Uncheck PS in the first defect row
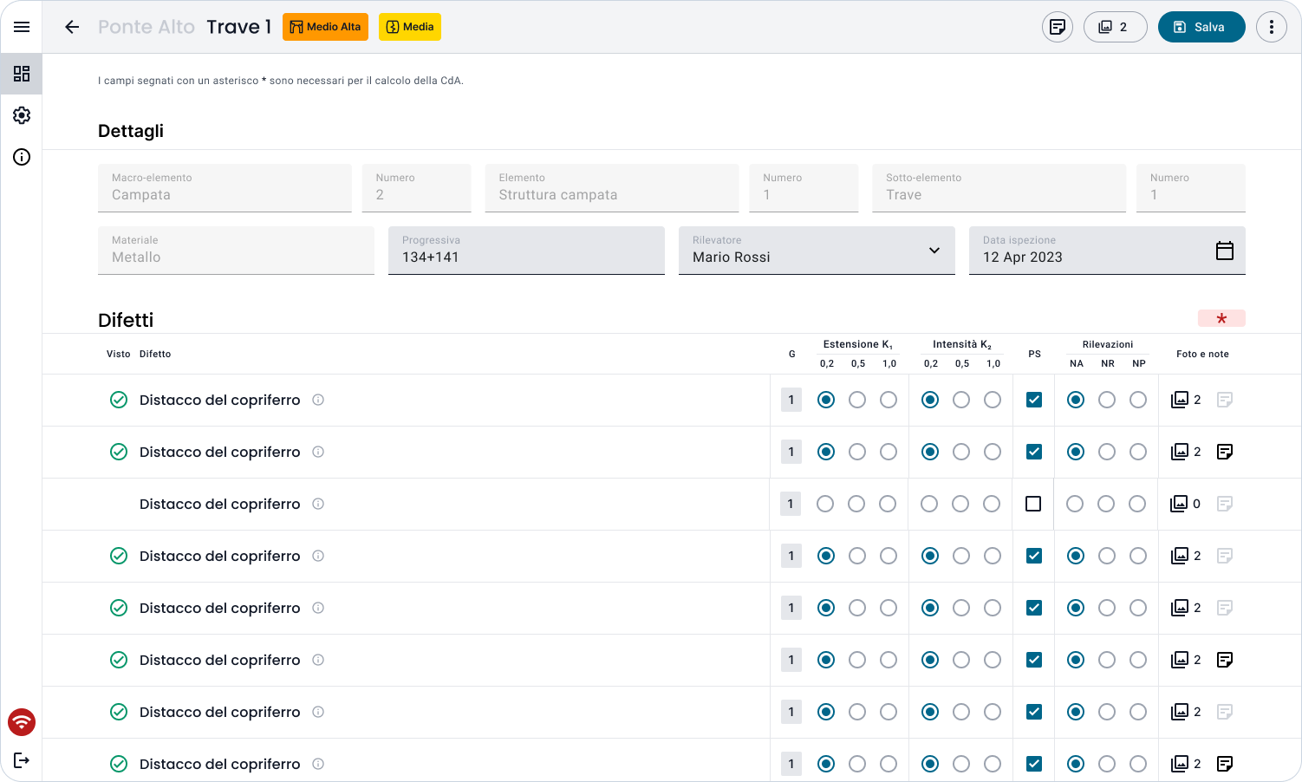 coord(1034,400)
